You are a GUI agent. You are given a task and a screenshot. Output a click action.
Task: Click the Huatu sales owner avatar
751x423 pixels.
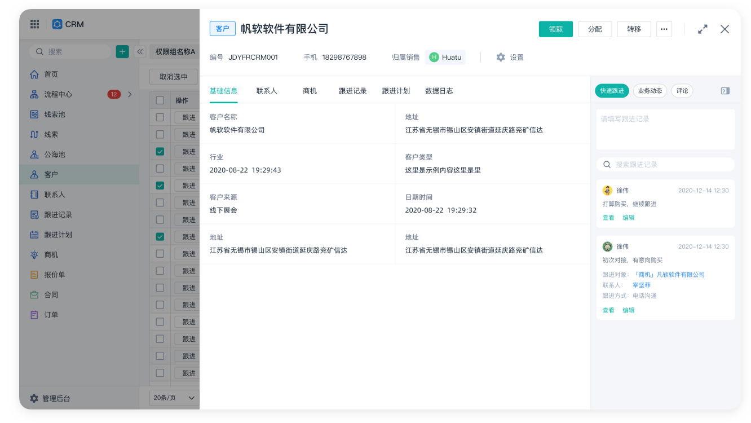[x=434, y=57]
